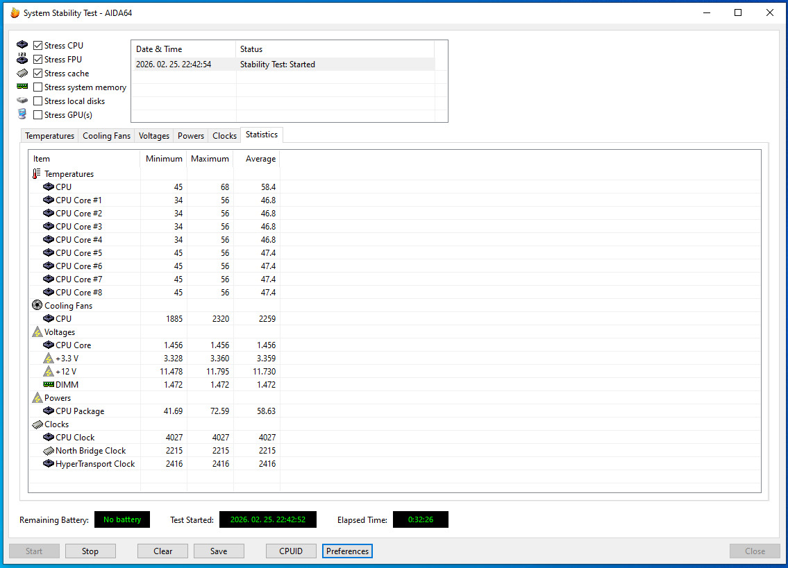Click the memory module icon beside Stress system memory
The height and width of the screenshot is (568, 788).
point(22,87)
